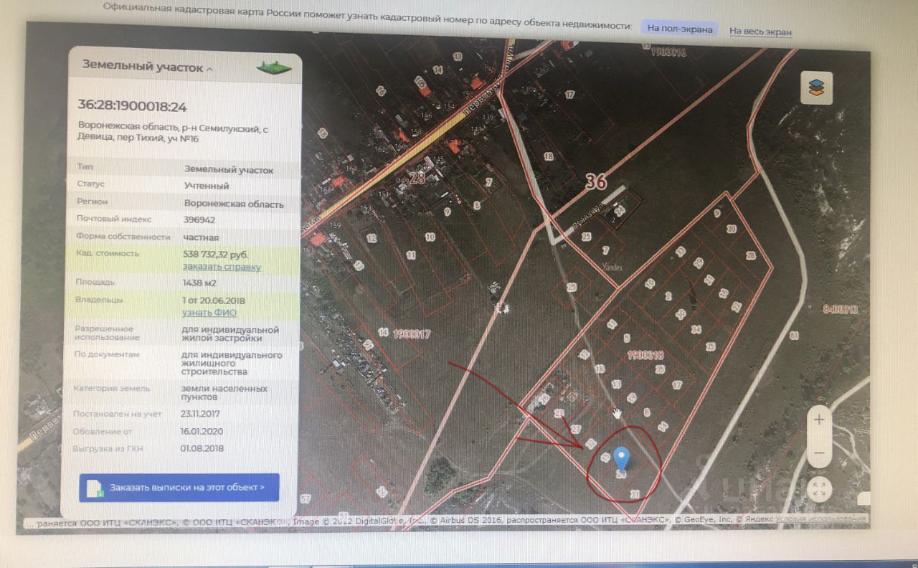Click the "Категория земель" row label
Screen dimensions: 918x568
pyautogui.click(x=111, y=389)
